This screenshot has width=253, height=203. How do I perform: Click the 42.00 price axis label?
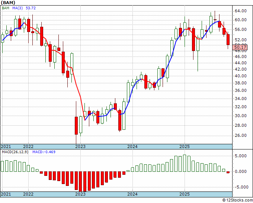coord(241,69)
